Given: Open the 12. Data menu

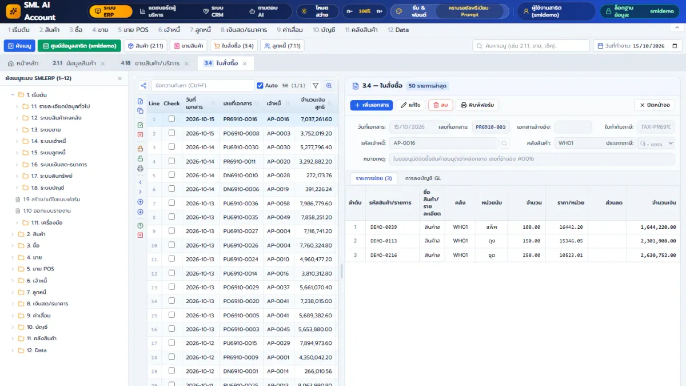Looking at the screenshot, I should [398, 30].
